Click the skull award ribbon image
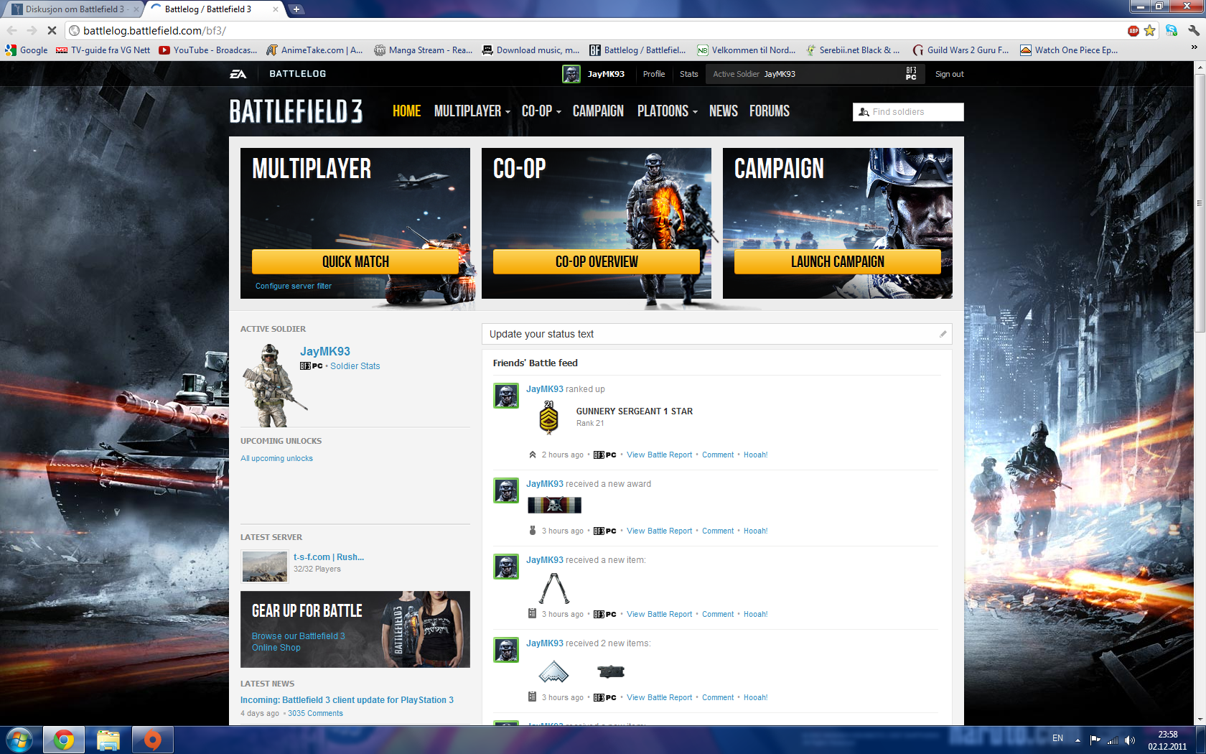The image size is (1206, 754). 554,505
